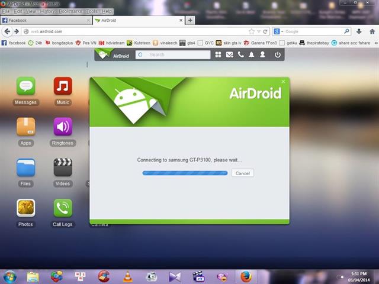Open the File menu
Viewport: 379px width, 284px height.
6,11
